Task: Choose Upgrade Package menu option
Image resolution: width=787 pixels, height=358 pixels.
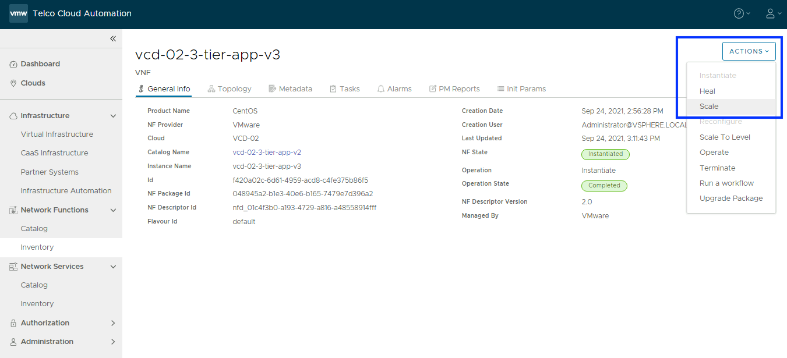Action: 731,199
